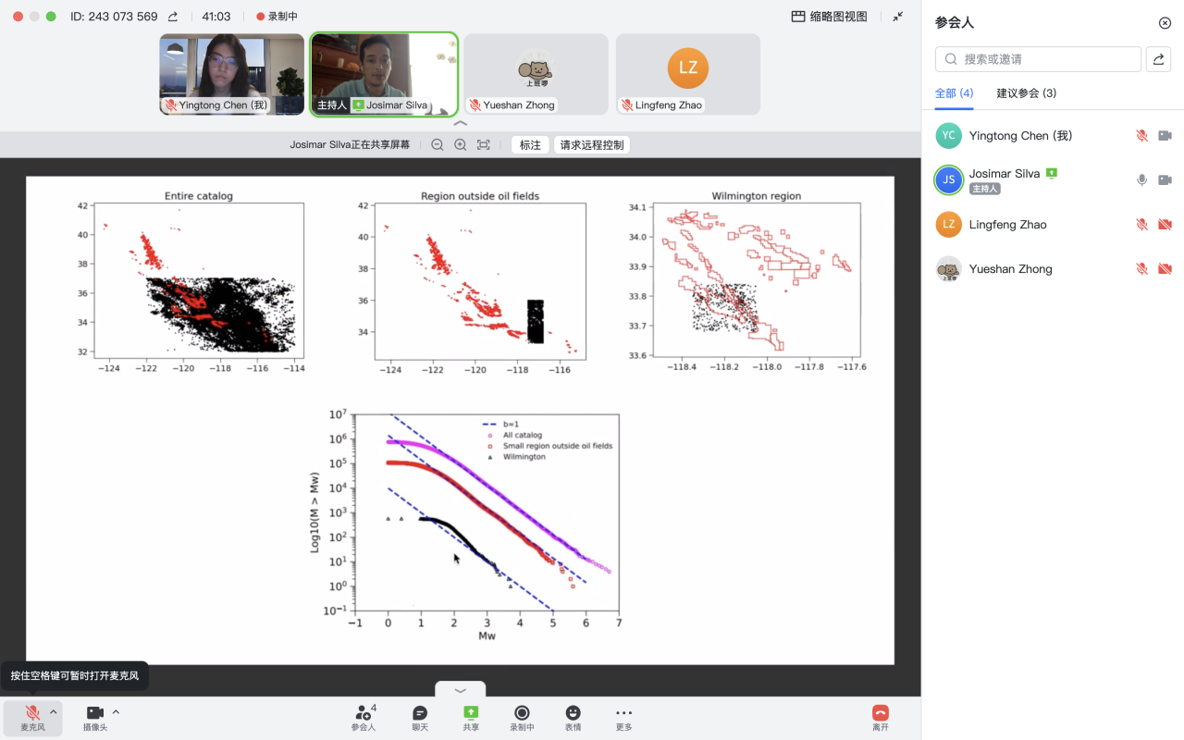1184x740 pixels.
Task: Expand microphone options arrow
Action: (x=54, y=711)
